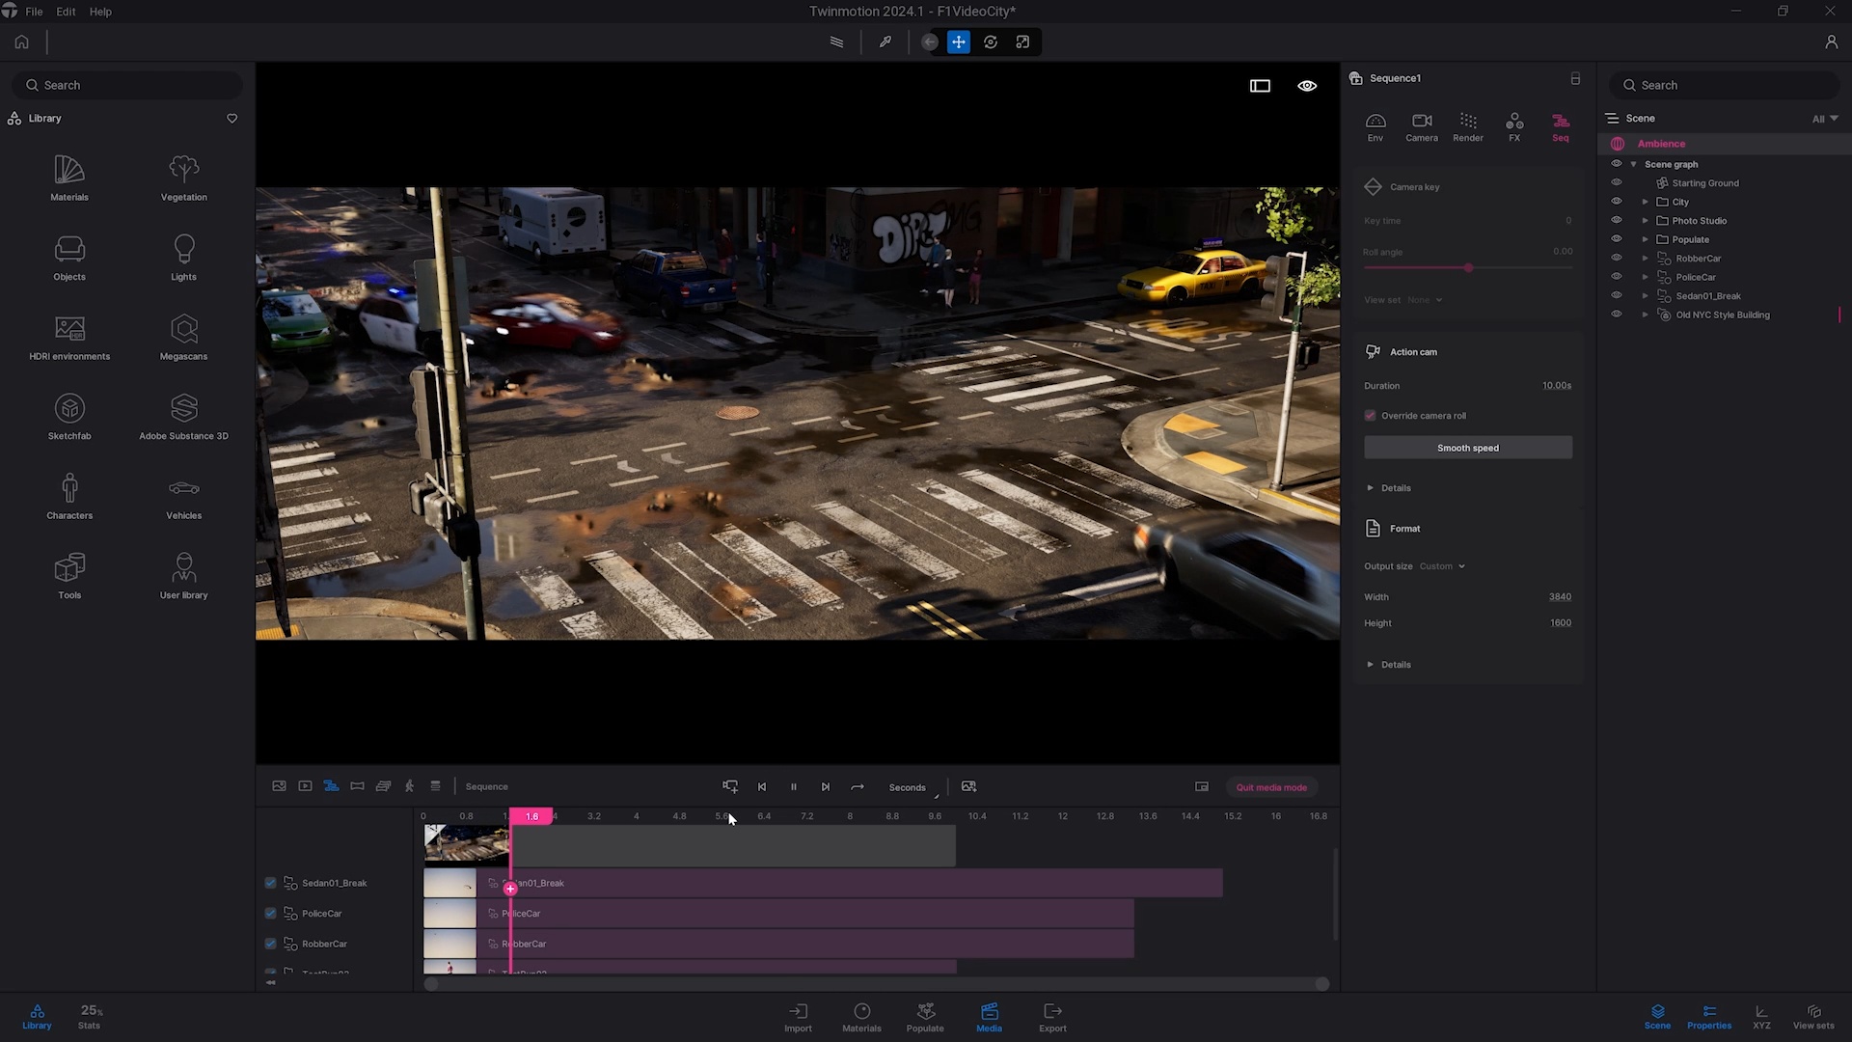Pause the sequence playback

tap(794, 787)
